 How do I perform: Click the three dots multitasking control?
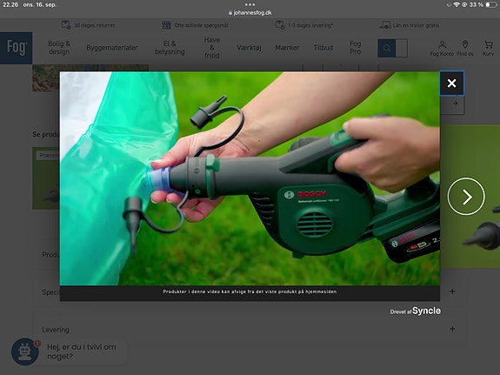click(250, 4)
